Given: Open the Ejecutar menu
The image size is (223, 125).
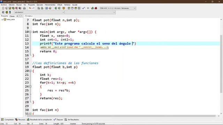Looking at the screenshot, I should 40,5.
